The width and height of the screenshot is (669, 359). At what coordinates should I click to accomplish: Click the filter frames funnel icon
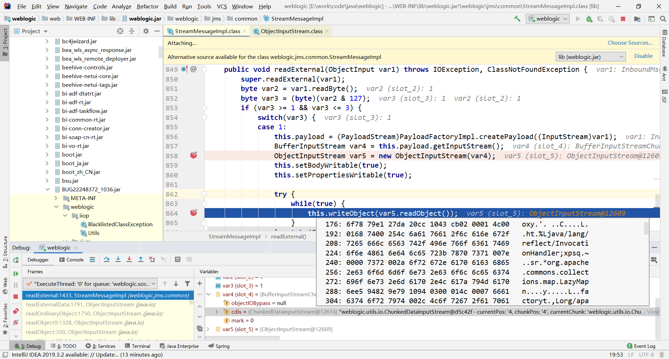point(187,284)
